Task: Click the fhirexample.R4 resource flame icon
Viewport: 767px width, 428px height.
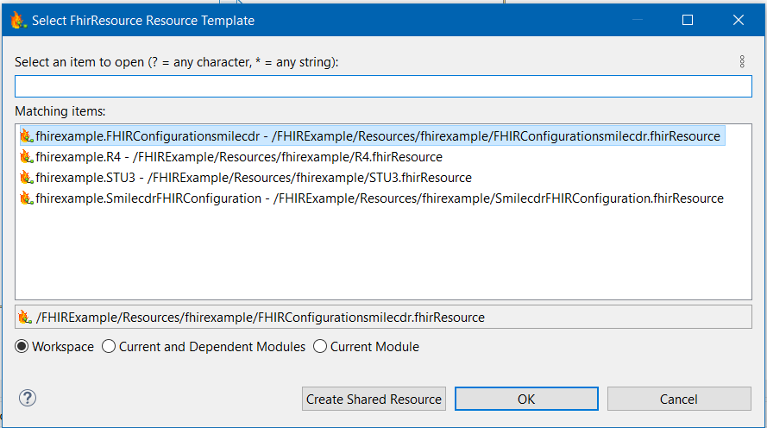Action: click(26, 157)
